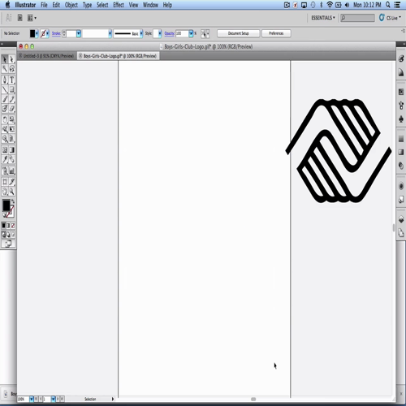Open the File menu
This screenshot has width=406, height=406.
point(44,5)
